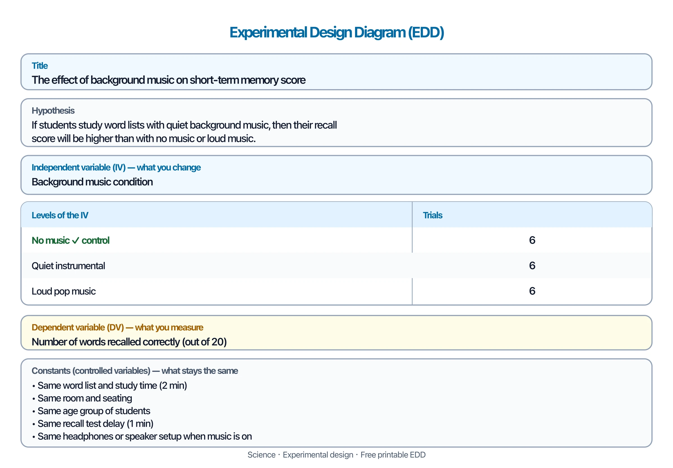This screenshot has width=673, height=468.
Task: Click the 'Experimental Design Diagram (EDD)' heading
Action: click(x=336, y=33)
